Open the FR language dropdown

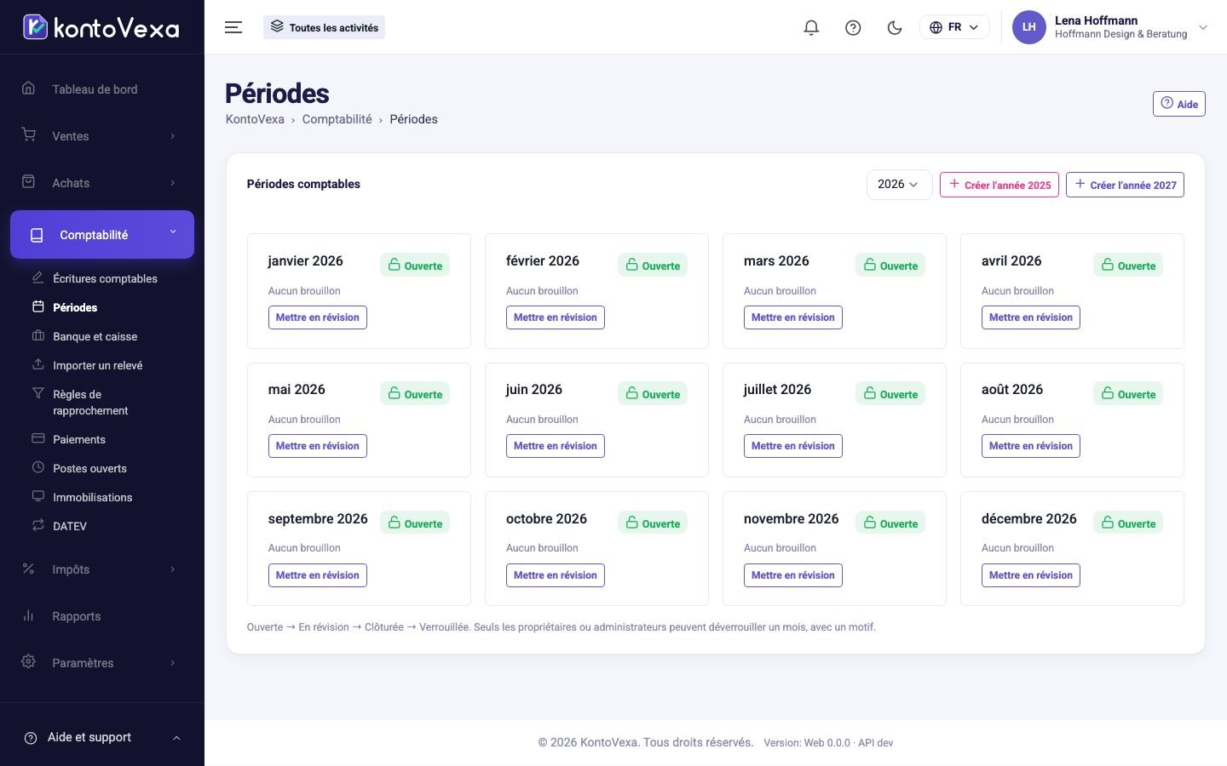954,27
